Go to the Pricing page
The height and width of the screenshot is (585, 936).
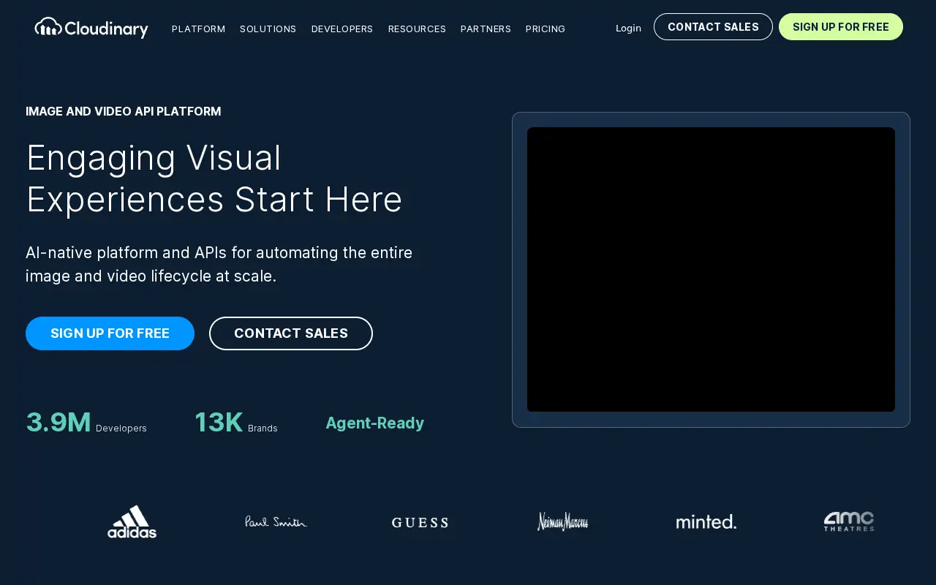546,29
